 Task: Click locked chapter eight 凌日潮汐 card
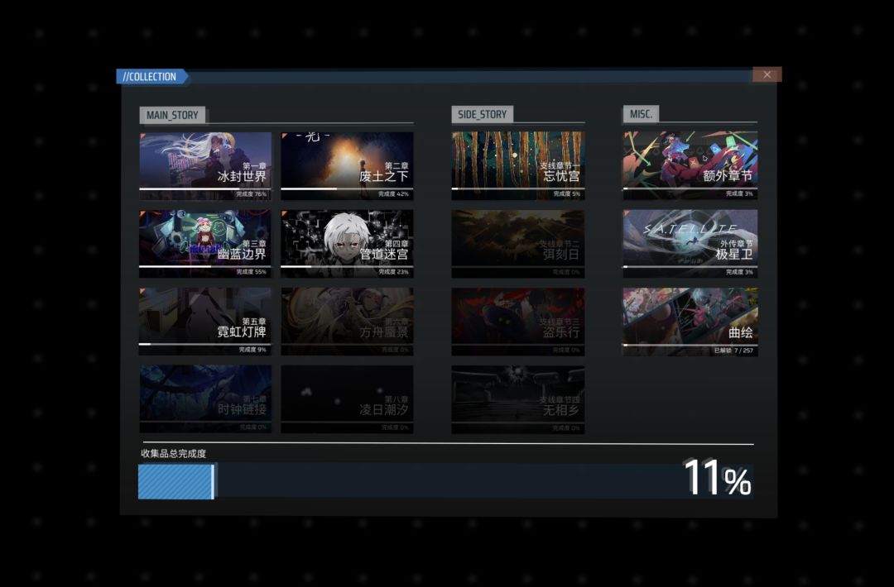[x=347, y=399]
